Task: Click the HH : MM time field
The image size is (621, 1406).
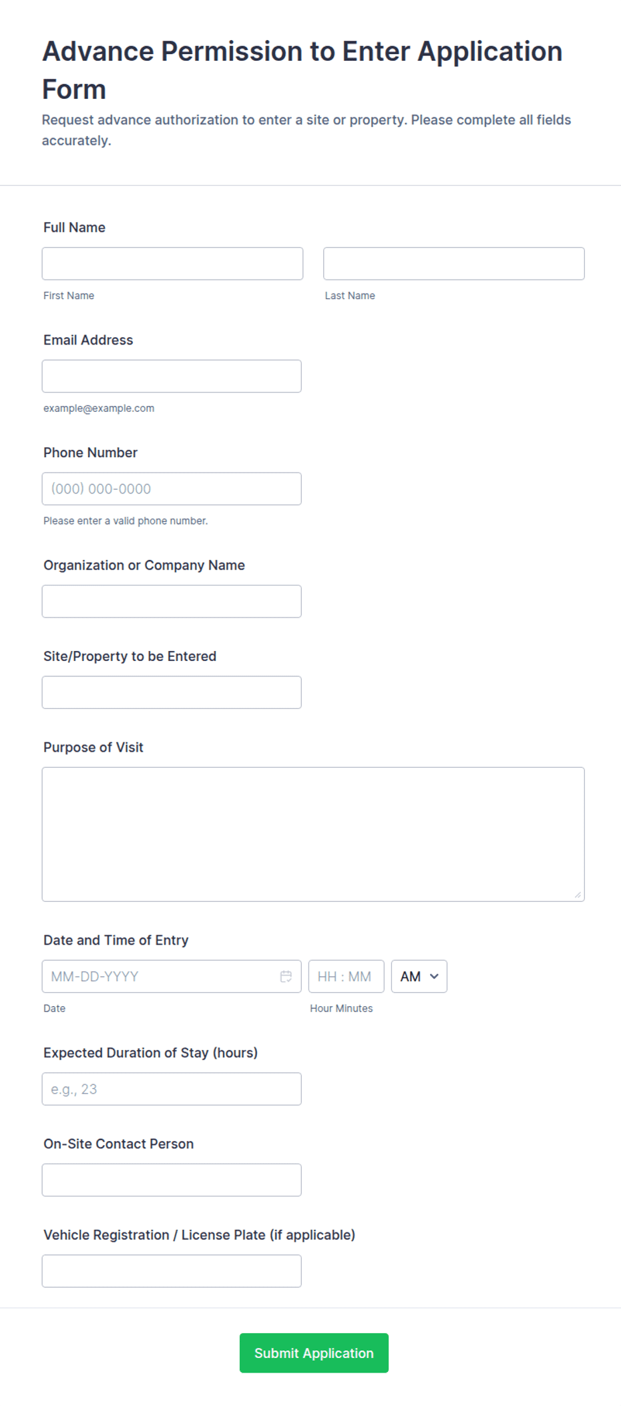Action: click(x=346, y=976)
